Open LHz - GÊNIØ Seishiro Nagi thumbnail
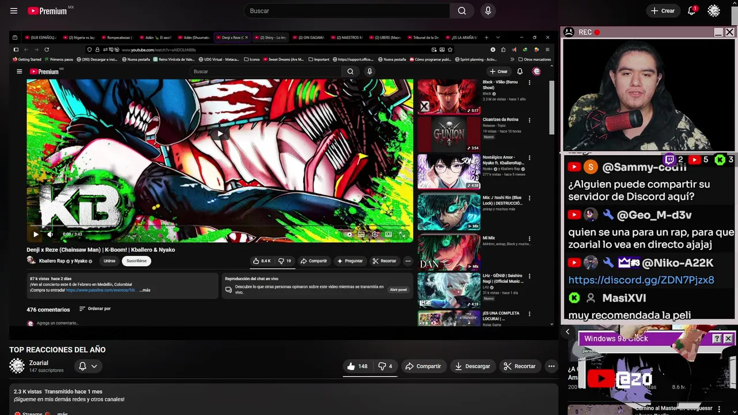This screenshot has width=738, height=415. [449, 290]
